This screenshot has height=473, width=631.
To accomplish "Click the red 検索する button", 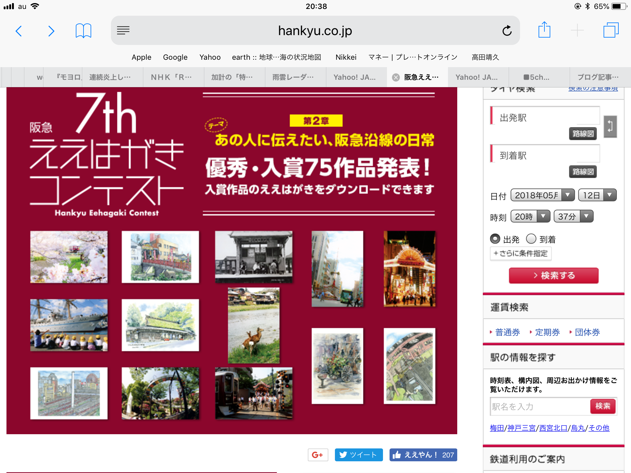I will (x=554, y=275).
